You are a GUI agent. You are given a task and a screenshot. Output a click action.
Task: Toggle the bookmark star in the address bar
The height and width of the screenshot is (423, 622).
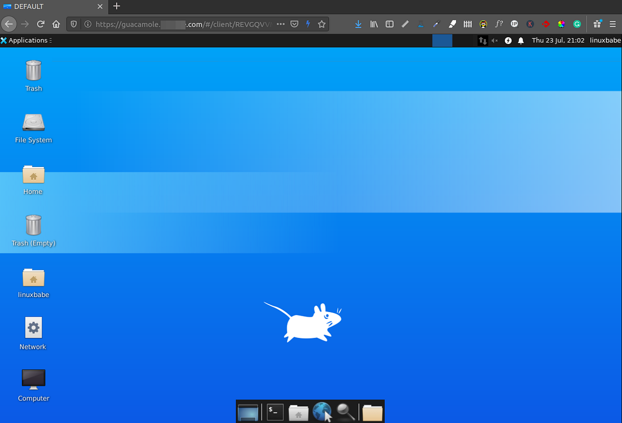[321, 24]
